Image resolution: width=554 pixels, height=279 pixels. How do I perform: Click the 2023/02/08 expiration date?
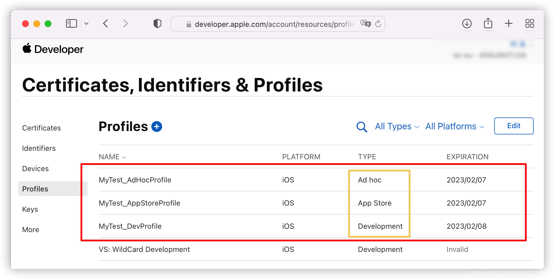pyautogui.click(x=466, y=226)
